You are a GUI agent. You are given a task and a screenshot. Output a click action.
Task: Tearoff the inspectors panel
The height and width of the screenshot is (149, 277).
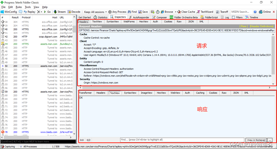pos(222,12)
